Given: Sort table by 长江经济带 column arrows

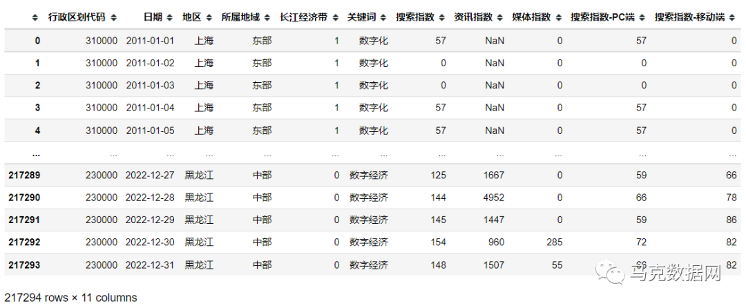Looking at the screenshot, I should click(x=336, y=18).
